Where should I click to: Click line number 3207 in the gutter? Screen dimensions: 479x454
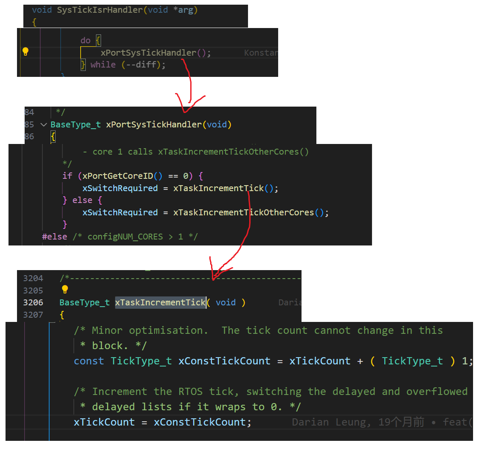(x=33, y=315)
